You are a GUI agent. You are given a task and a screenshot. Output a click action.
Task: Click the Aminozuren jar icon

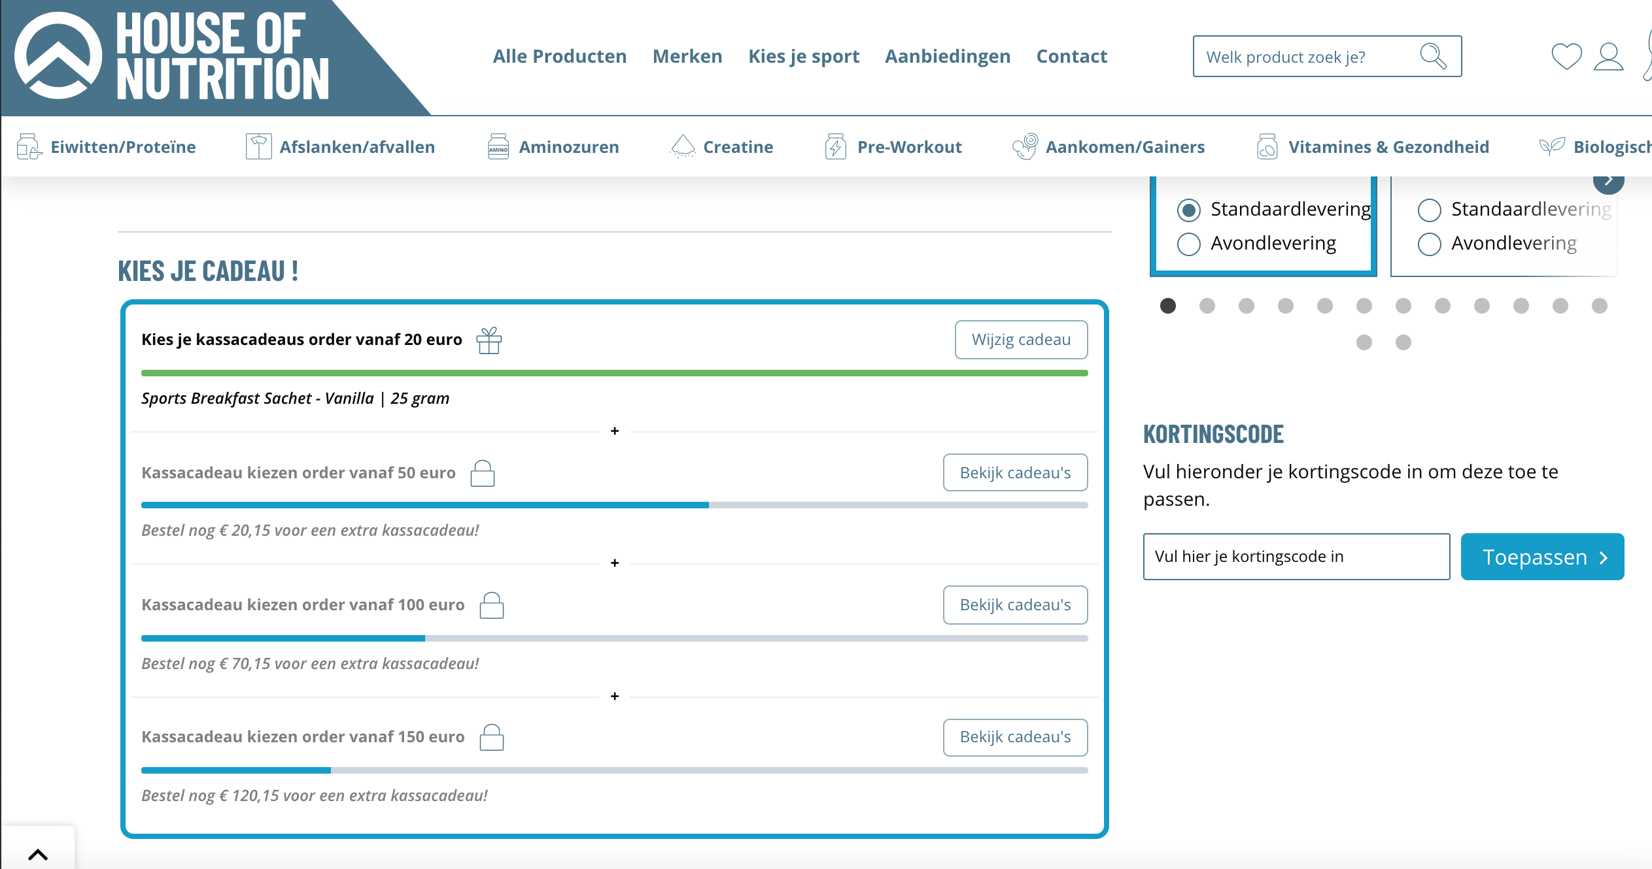point(498,146)
